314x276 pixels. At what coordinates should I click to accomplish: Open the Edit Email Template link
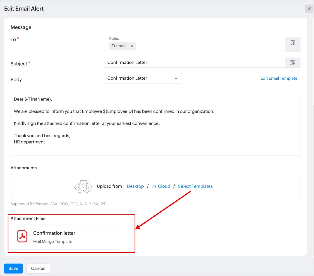(x=279, y=78)
